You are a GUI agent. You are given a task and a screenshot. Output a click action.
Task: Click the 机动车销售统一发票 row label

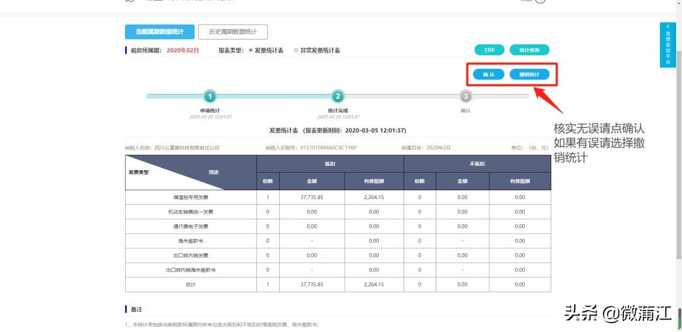point(191,212)
